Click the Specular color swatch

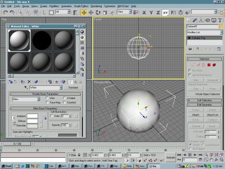tap(32, 126)
